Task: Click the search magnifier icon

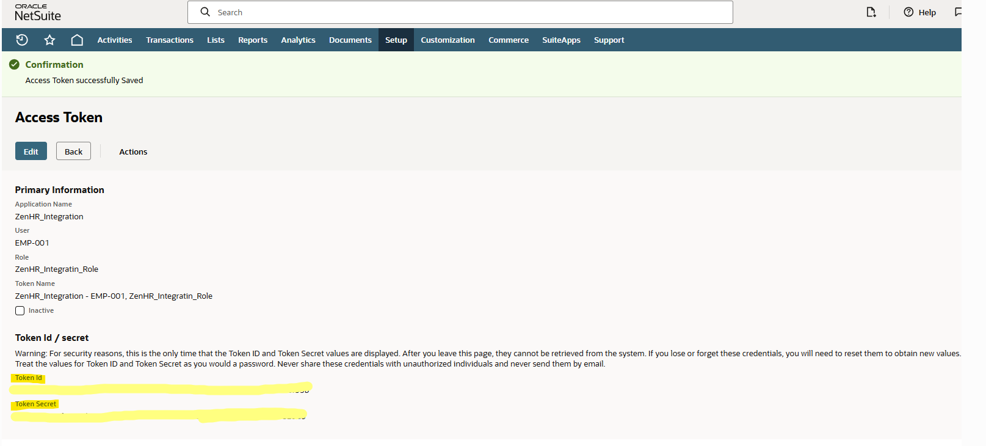Action: pos(205,12)
